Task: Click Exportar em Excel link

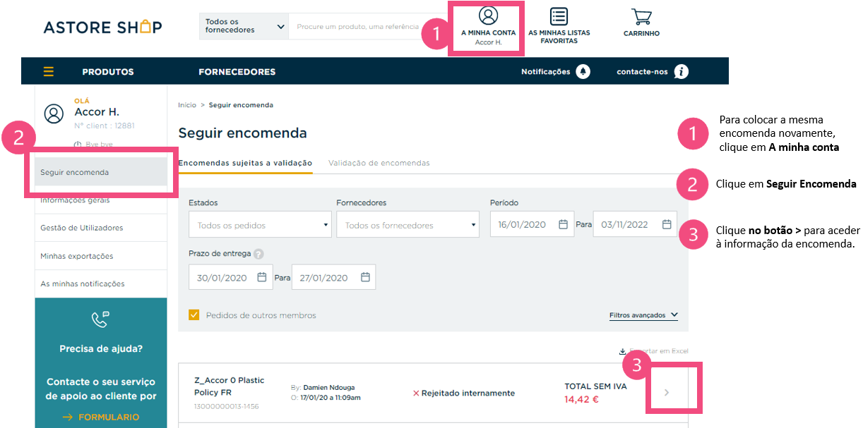Action: pyautogui.click(x=653, y=351)
